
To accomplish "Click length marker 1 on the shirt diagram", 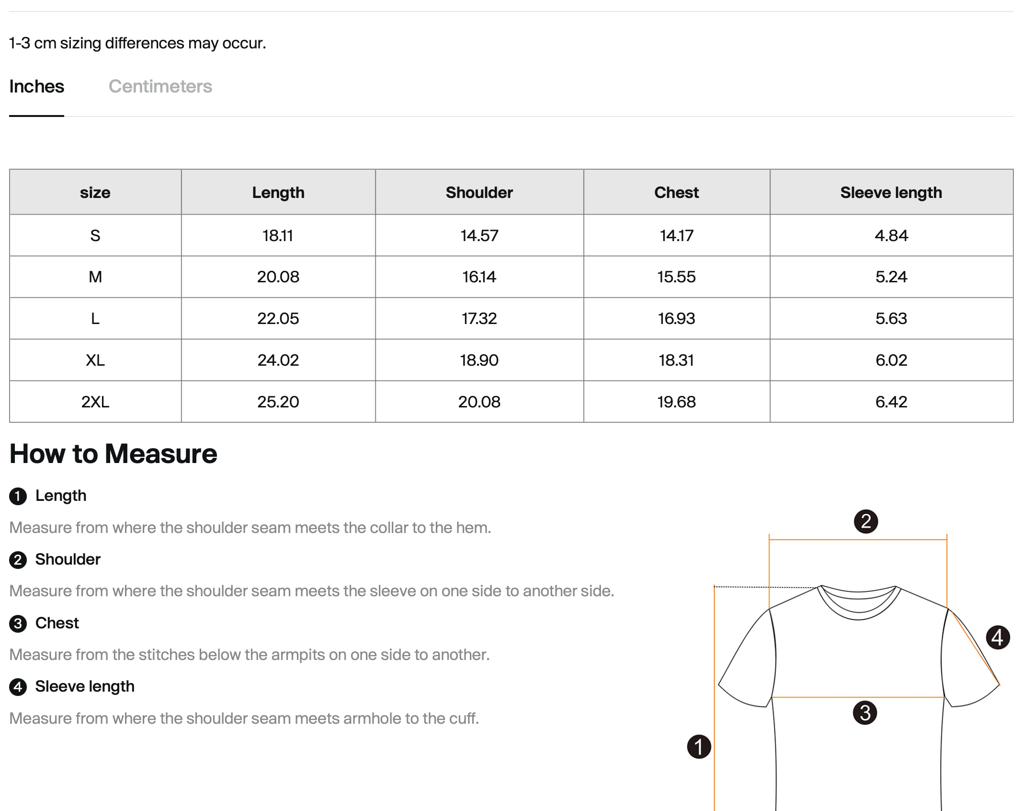I will tap(699, 747).
